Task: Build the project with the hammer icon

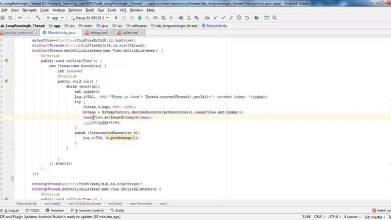Action: click(38, 18)
